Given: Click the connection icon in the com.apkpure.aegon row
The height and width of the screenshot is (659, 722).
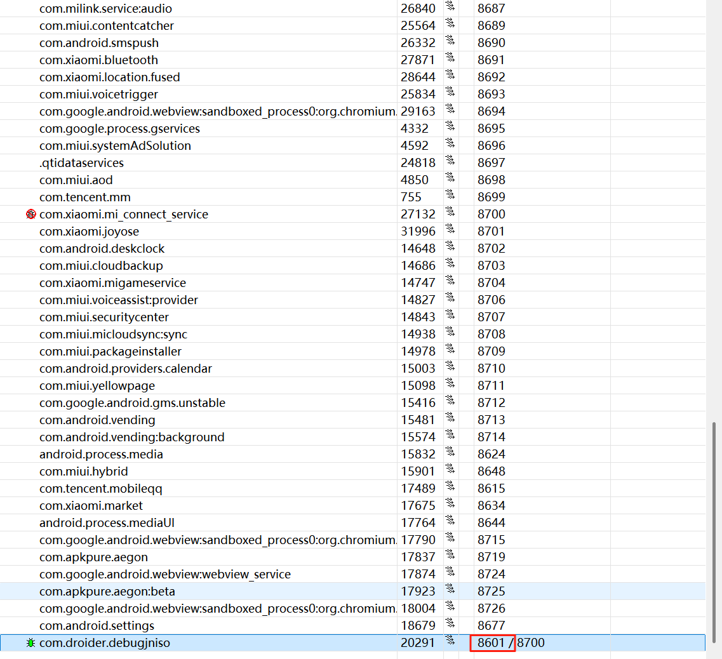Looking at the screenshot, I should [450, 555].
